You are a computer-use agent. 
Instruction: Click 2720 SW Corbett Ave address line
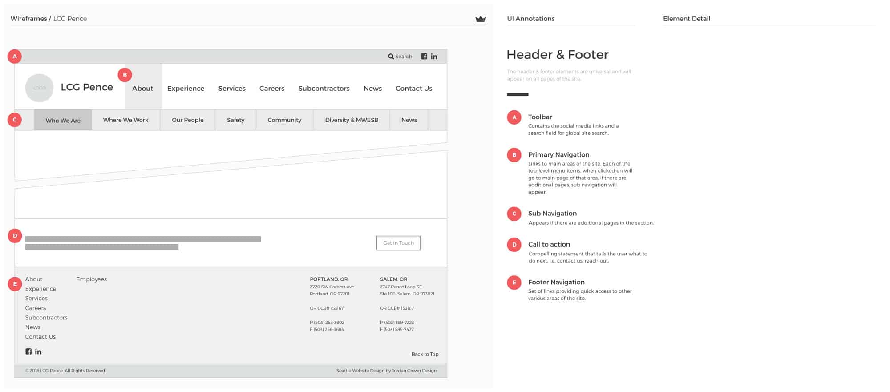tap(332, 287)
